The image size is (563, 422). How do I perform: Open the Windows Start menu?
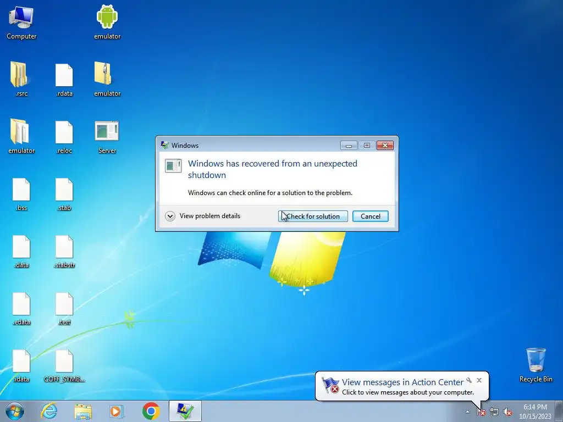[15, 411]
